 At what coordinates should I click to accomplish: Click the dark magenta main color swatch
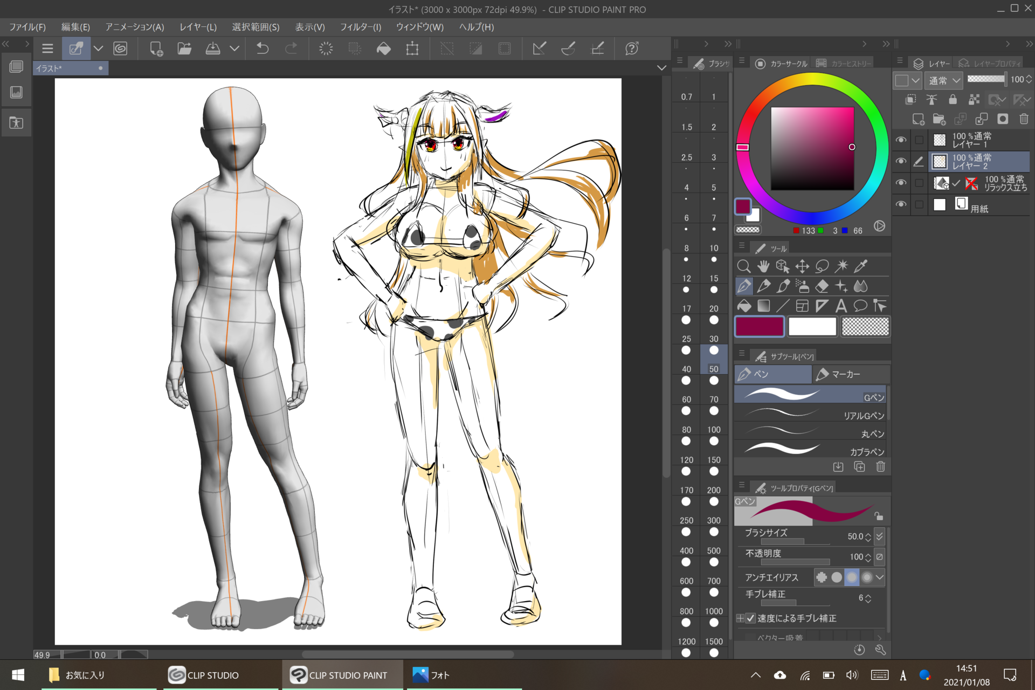coord(759,327)
